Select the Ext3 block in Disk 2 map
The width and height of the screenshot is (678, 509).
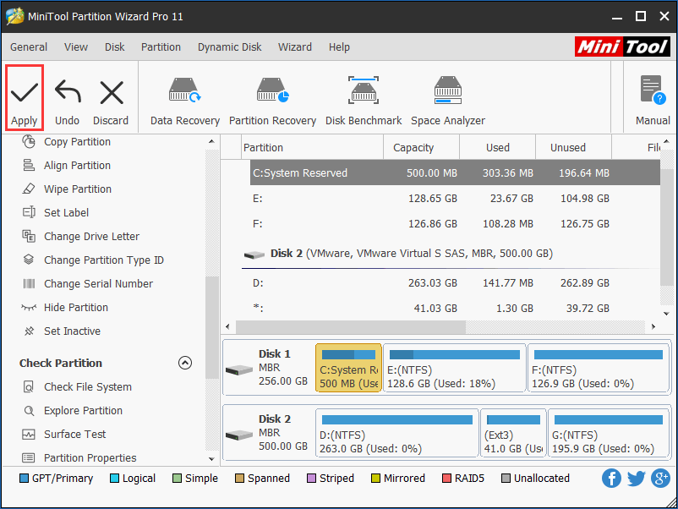click(x=513, y=433)
